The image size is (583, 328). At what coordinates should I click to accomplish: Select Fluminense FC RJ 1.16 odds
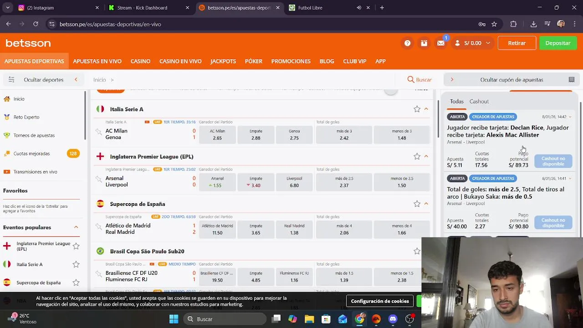pos(294,277)
